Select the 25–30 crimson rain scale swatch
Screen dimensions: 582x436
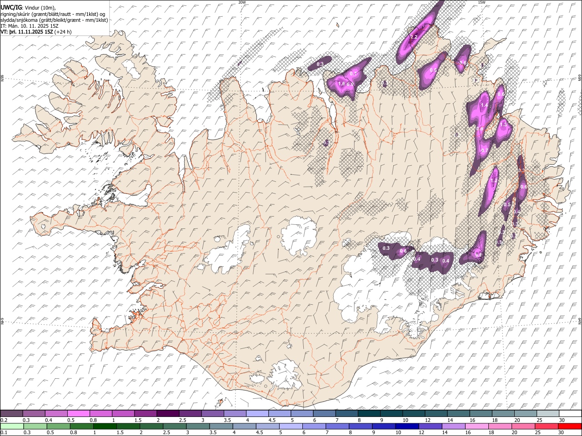coord(547,426)
